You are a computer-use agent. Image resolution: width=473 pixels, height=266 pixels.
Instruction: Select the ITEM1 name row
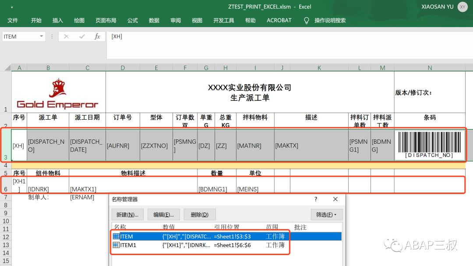click(227, 245)
